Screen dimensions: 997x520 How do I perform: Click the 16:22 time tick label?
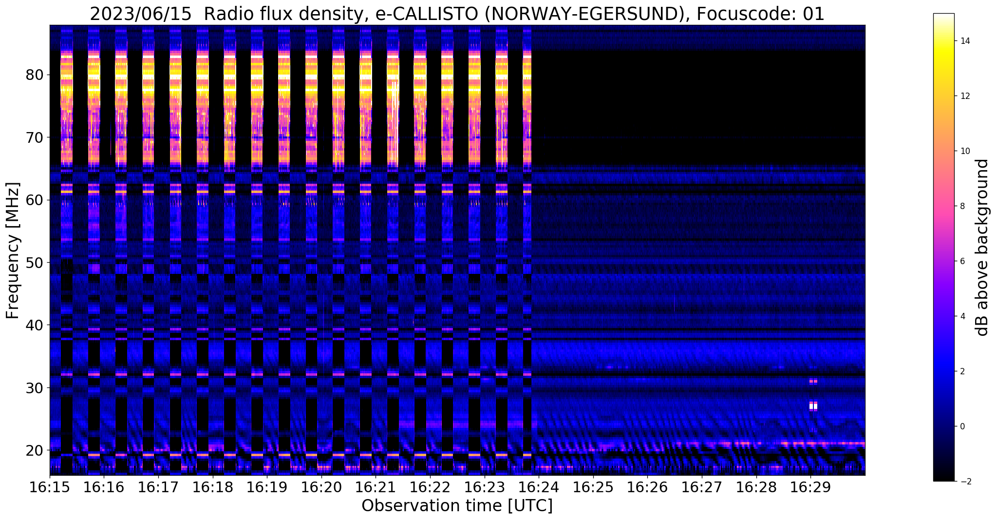(430, 487)
